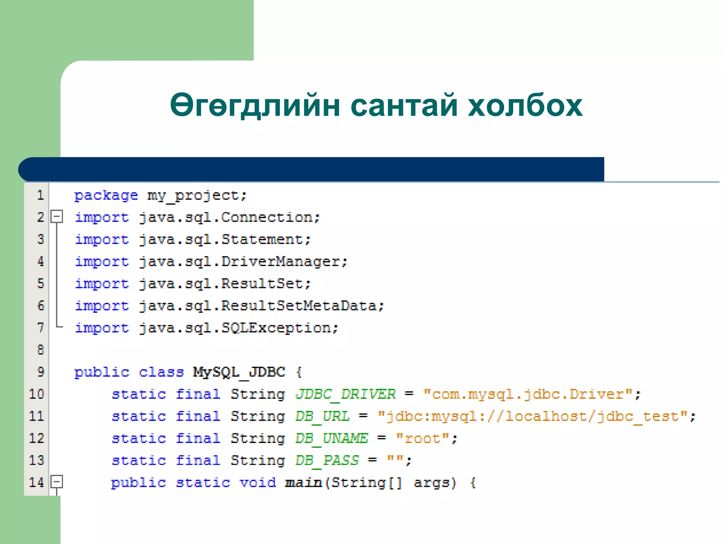
Task: Click the "root" string on line 12
Action: 423,438
